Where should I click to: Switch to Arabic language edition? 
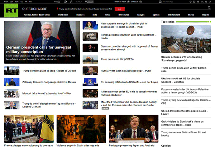click(x=6, y=2)
